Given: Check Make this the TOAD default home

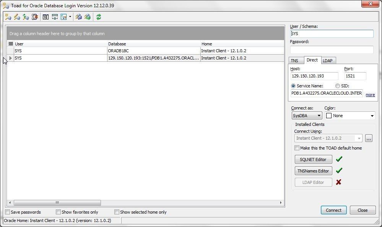Looking at the screenshot, I should point(297,148).
